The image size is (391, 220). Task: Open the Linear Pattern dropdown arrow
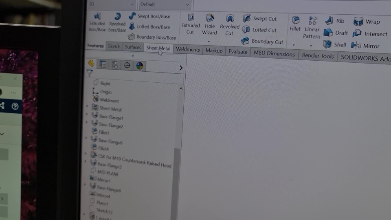tap(311, 46)
